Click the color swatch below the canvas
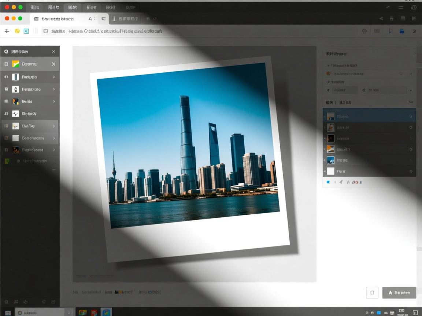This screenshot has width=422, height=316. click(118, 292)
